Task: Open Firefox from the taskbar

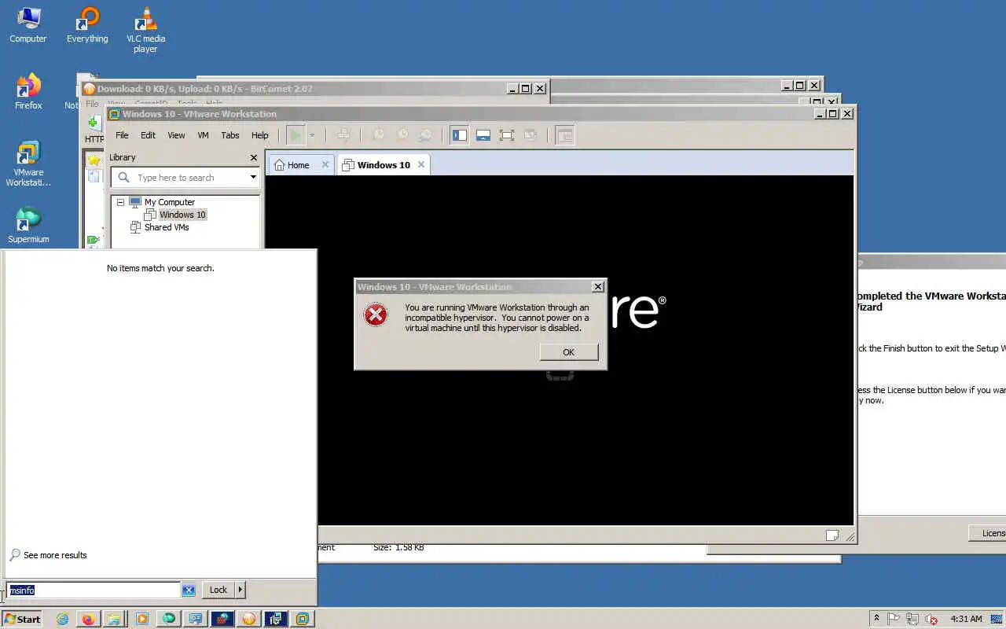Action: 88,619
